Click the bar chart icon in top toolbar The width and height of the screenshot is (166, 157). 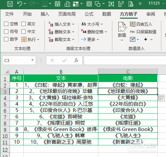tap(67, 4)
